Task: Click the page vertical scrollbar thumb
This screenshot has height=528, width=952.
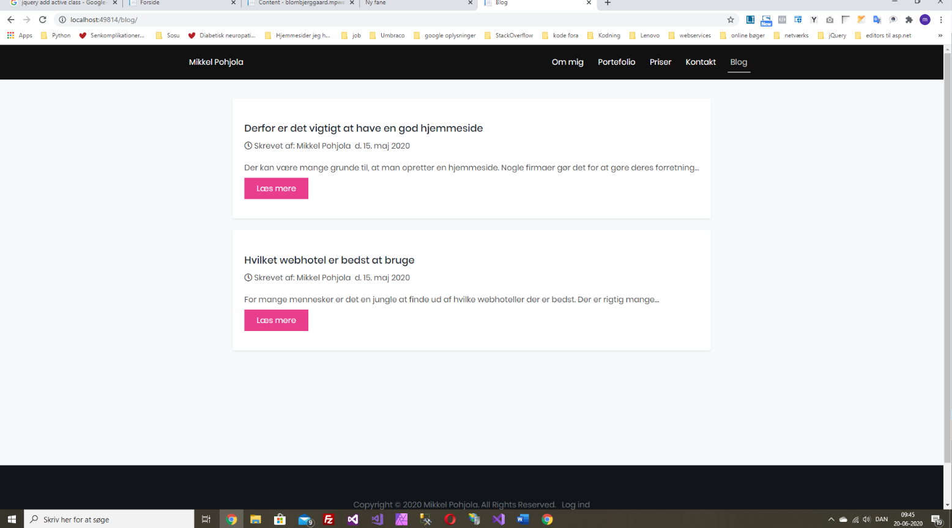Action: click(948, 257)
